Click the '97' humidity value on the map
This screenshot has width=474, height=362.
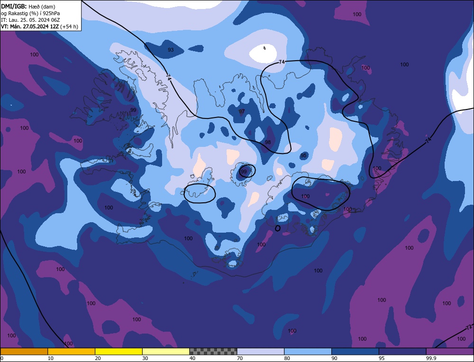pos(242,111)
